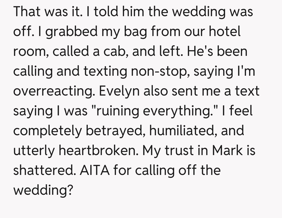
Task: Click the word "completely" in the text
Action: [x=47, y=131]
